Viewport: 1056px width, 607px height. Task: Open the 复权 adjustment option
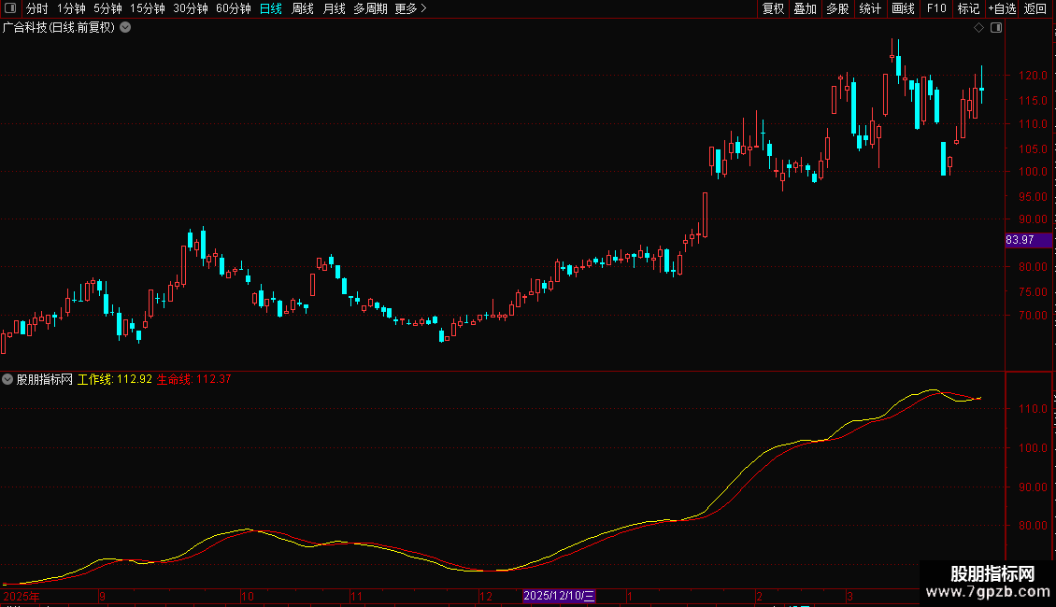point(773,8)
